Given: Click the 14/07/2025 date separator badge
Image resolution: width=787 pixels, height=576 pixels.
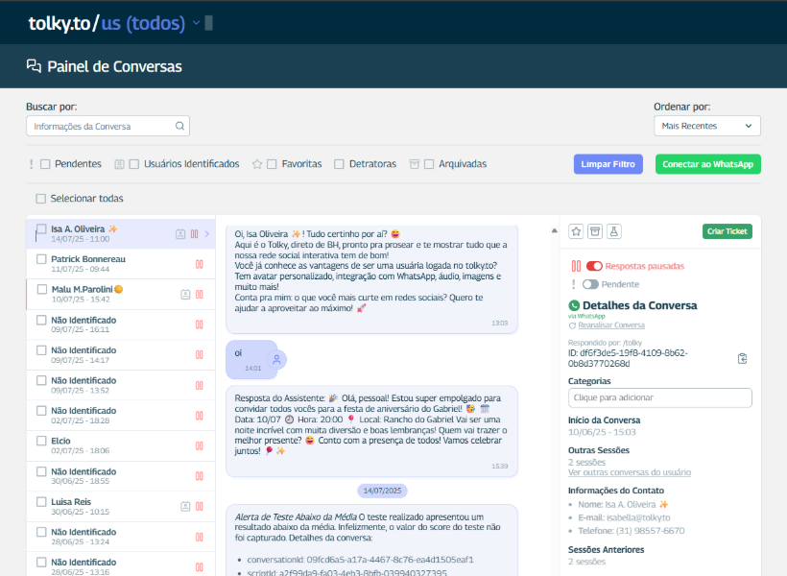Looking at the screenshot, I should pyautogui.click(x=382, y=491).
